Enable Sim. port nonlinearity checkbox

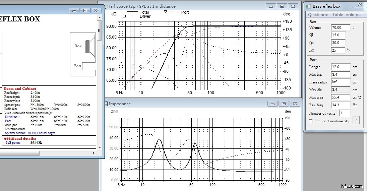311,121
